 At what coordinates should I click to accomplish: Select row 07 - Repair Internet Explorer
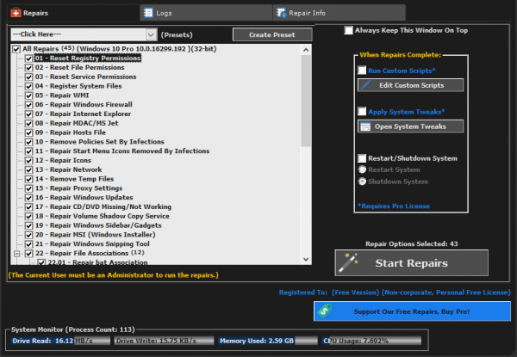(x=83, y=114)
